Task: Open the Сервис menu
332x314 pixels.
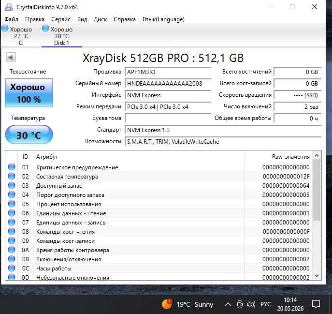Action: pos(61,19)
